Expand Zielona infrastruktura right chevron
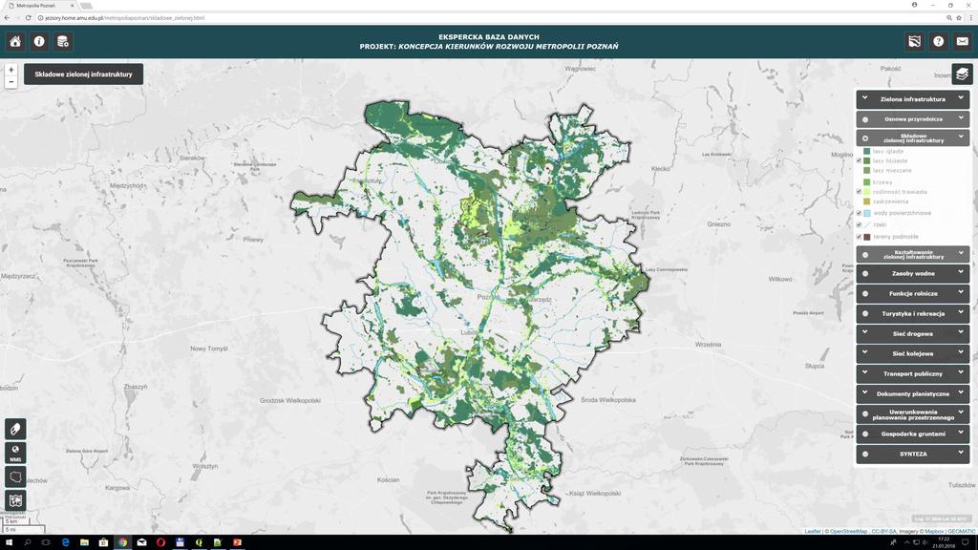The image size is (978, 550). (x=961, y=98)
